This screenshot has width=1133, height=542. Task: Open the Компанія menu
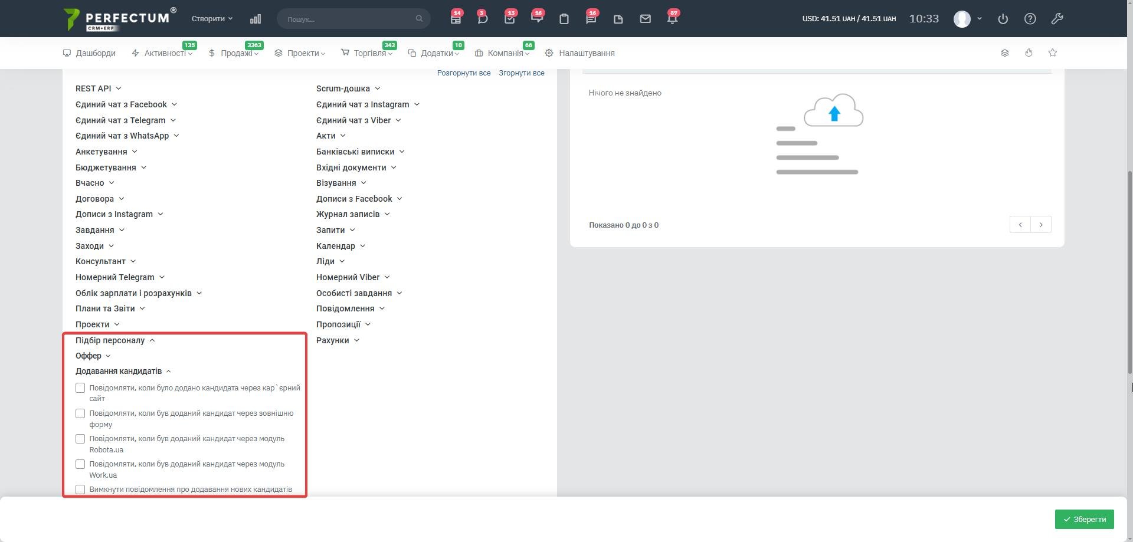point(502,53)
